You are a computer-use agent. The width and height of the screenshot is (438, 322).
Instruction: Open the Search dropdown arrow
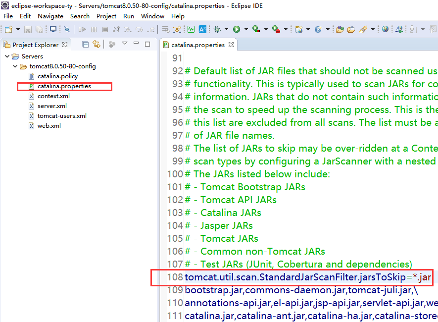[373, 29]
